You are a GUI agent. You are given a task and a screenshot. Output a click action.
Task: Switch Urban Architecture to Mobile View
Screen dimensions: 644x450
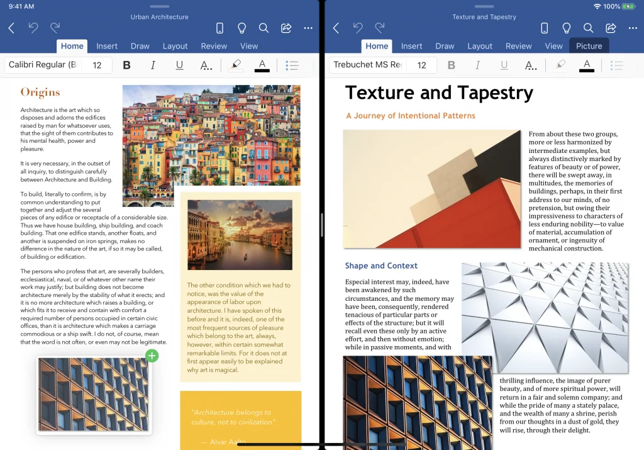pos(219,28)
